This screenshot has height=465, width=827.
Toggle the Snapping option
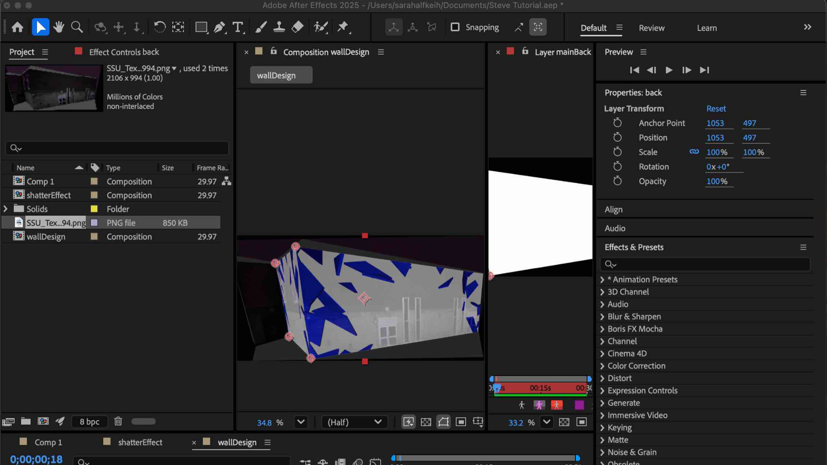[455, 27]
